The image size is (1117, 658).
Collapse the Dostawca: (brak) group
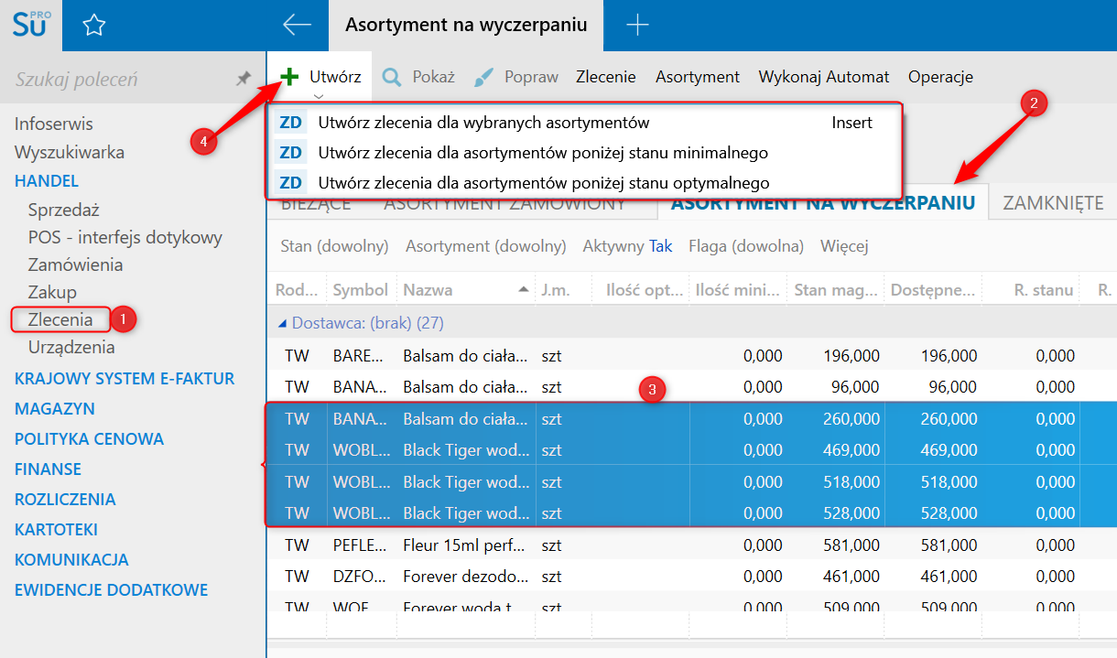283,323
